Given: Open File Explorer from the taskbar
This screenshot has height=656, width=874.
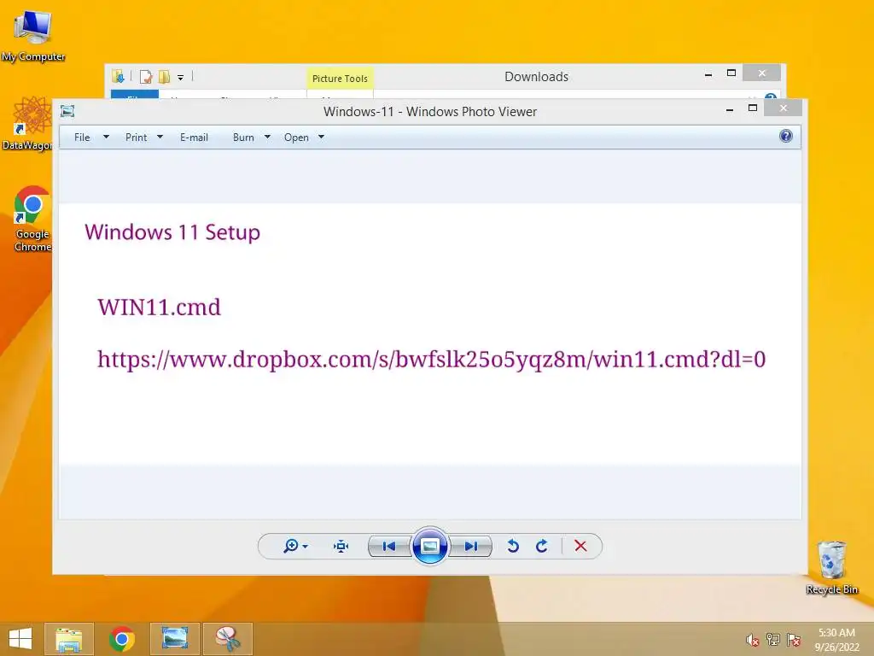Looking at the screenshot, I should click(x=69, y=639).
